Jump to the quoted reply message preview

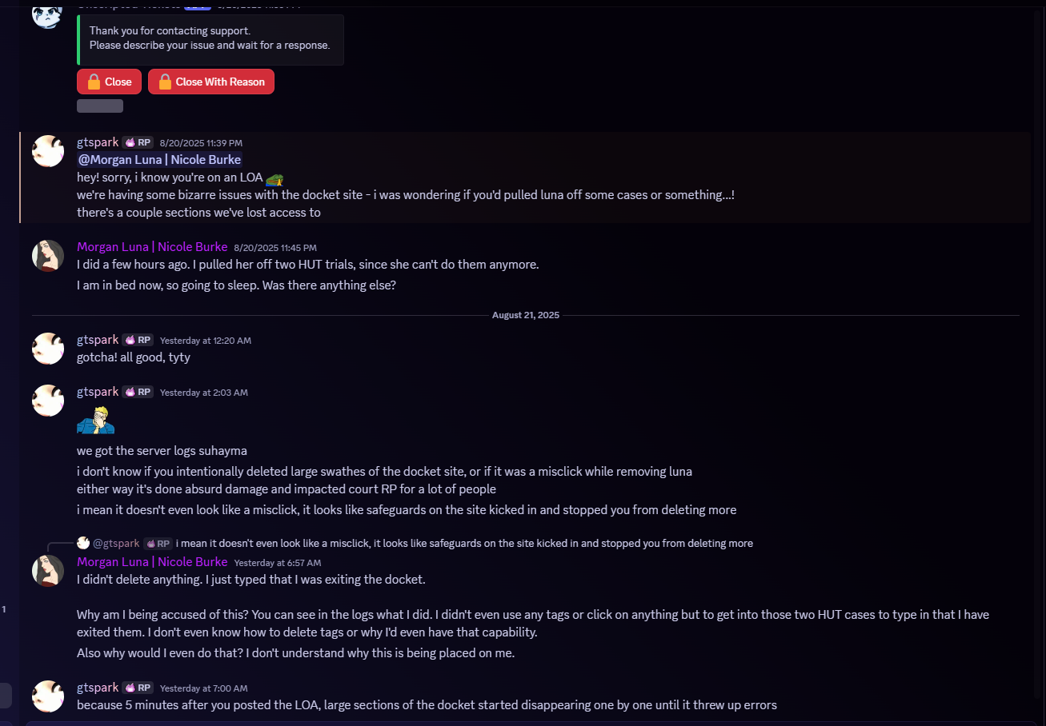click(464, 544)
